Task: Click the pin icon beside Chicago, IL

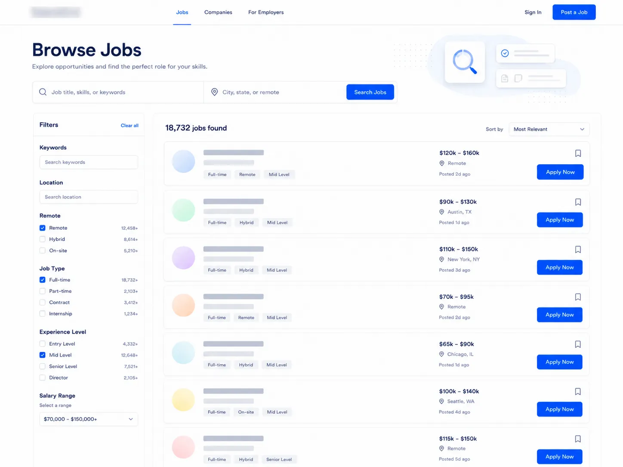Action: click(x=441, y=354)
